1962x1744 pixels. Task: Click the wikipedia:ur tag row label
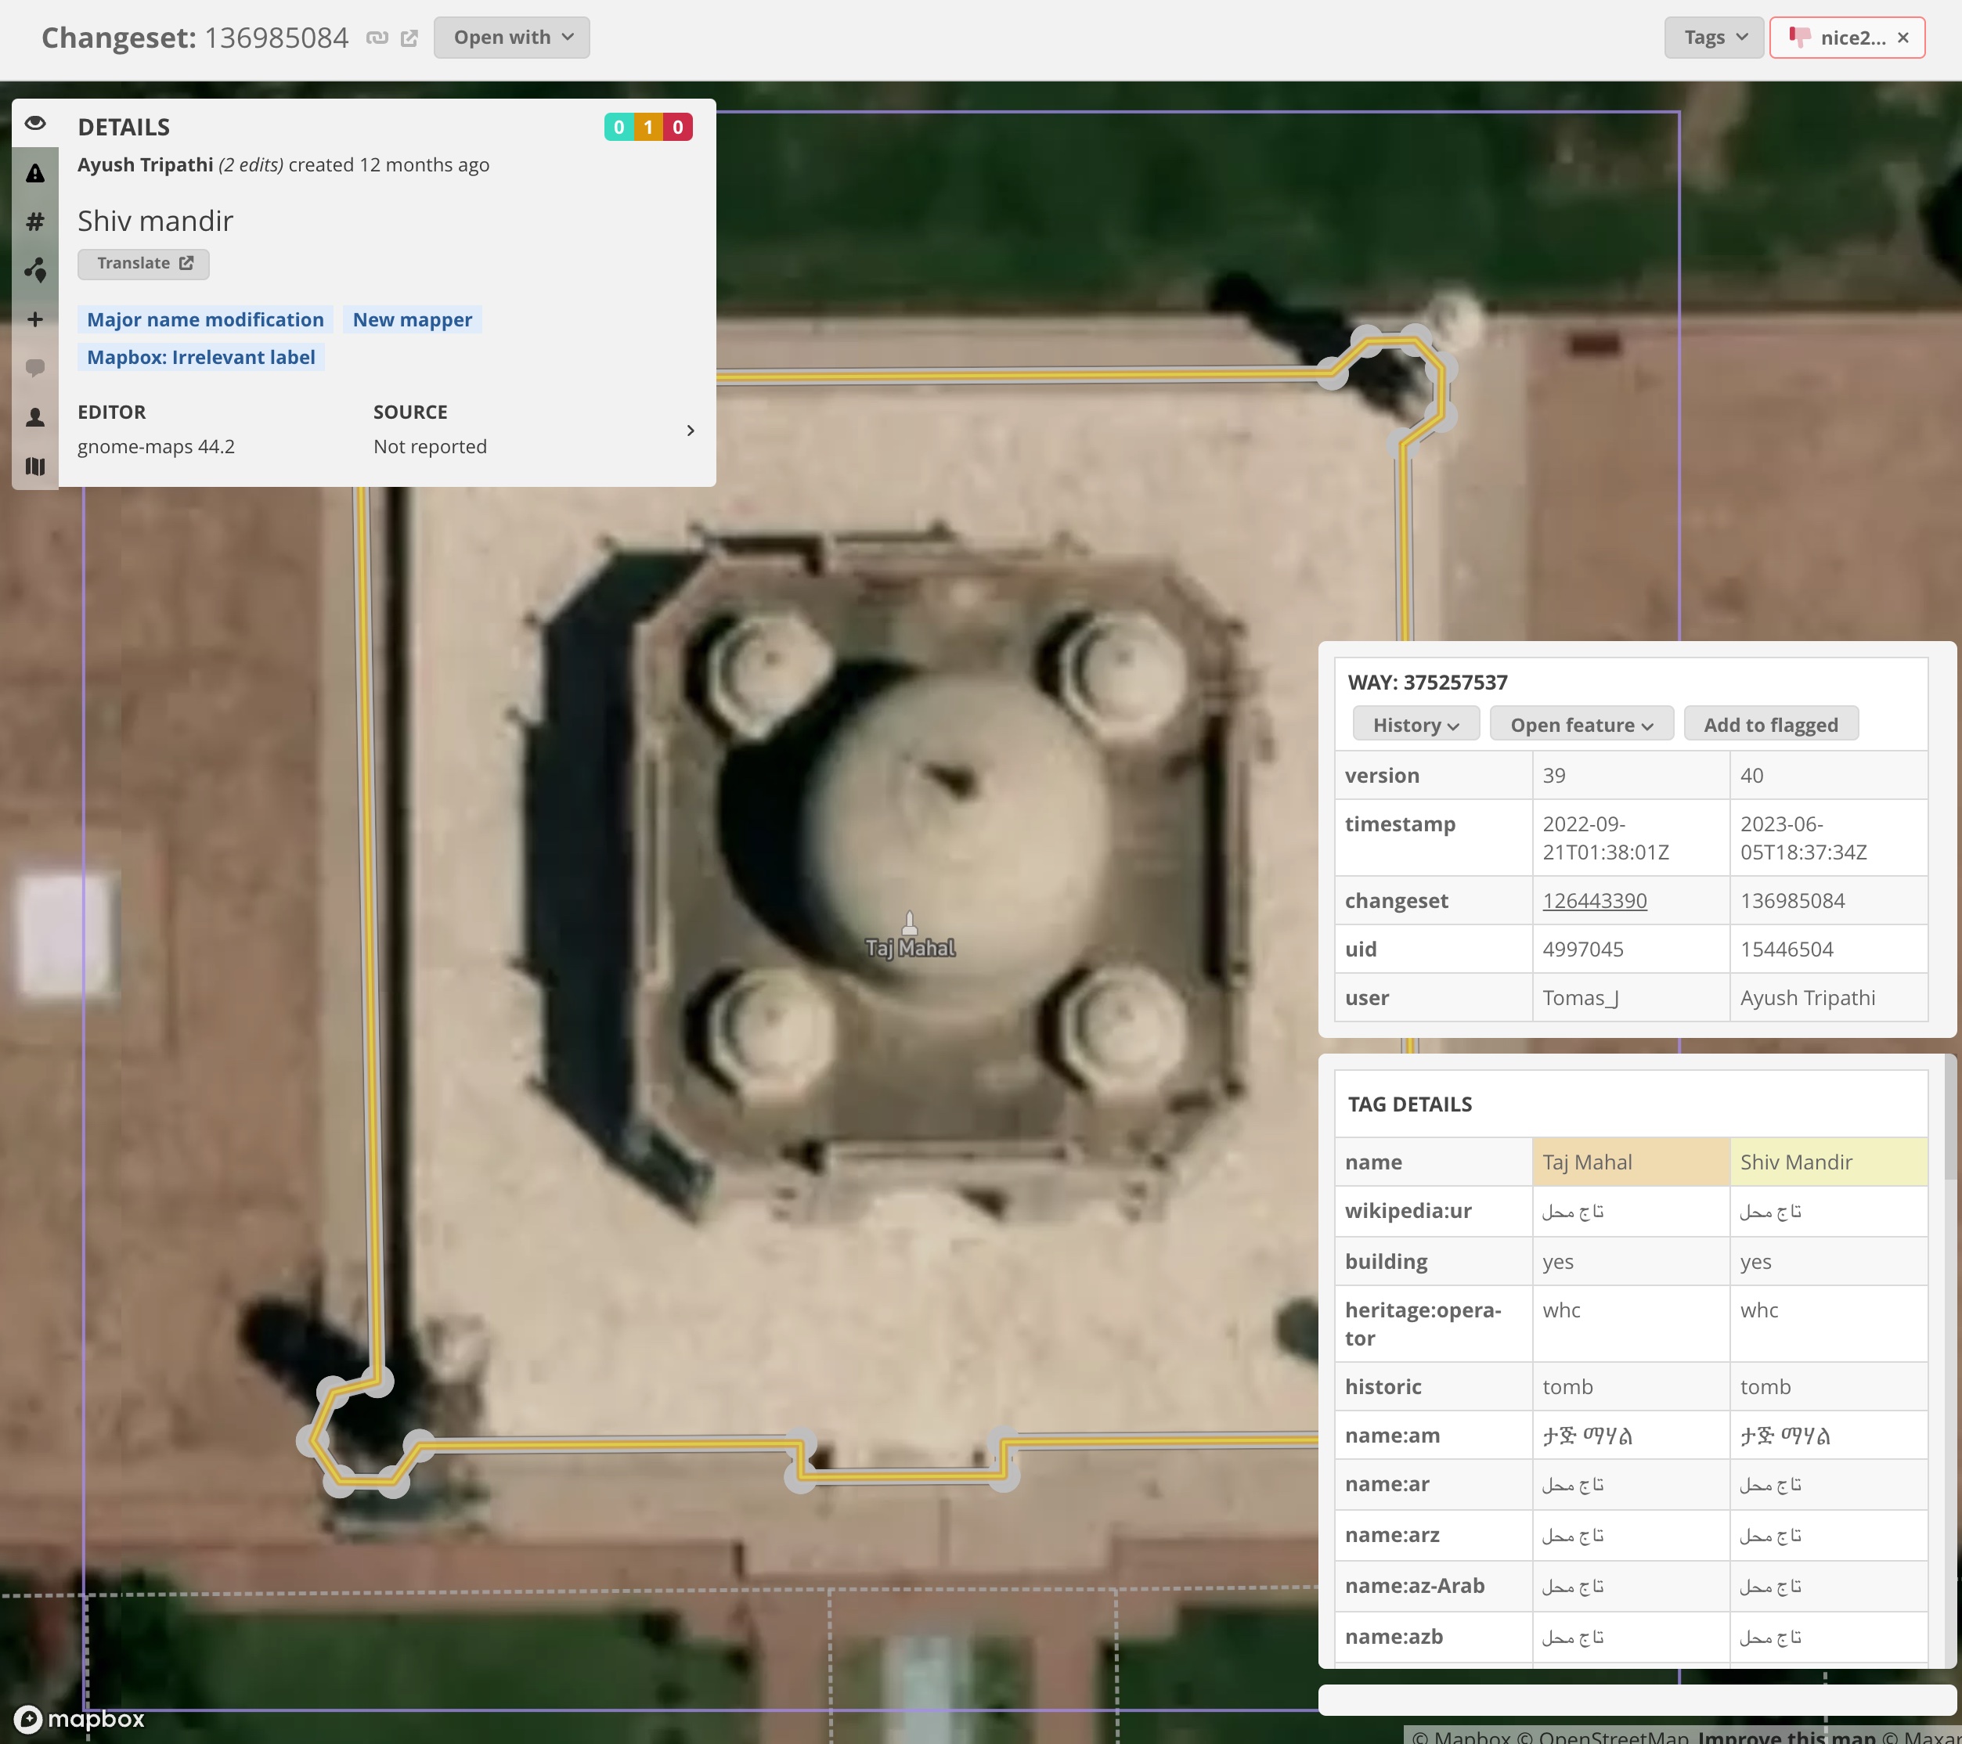click(x=1408, y=1210)
